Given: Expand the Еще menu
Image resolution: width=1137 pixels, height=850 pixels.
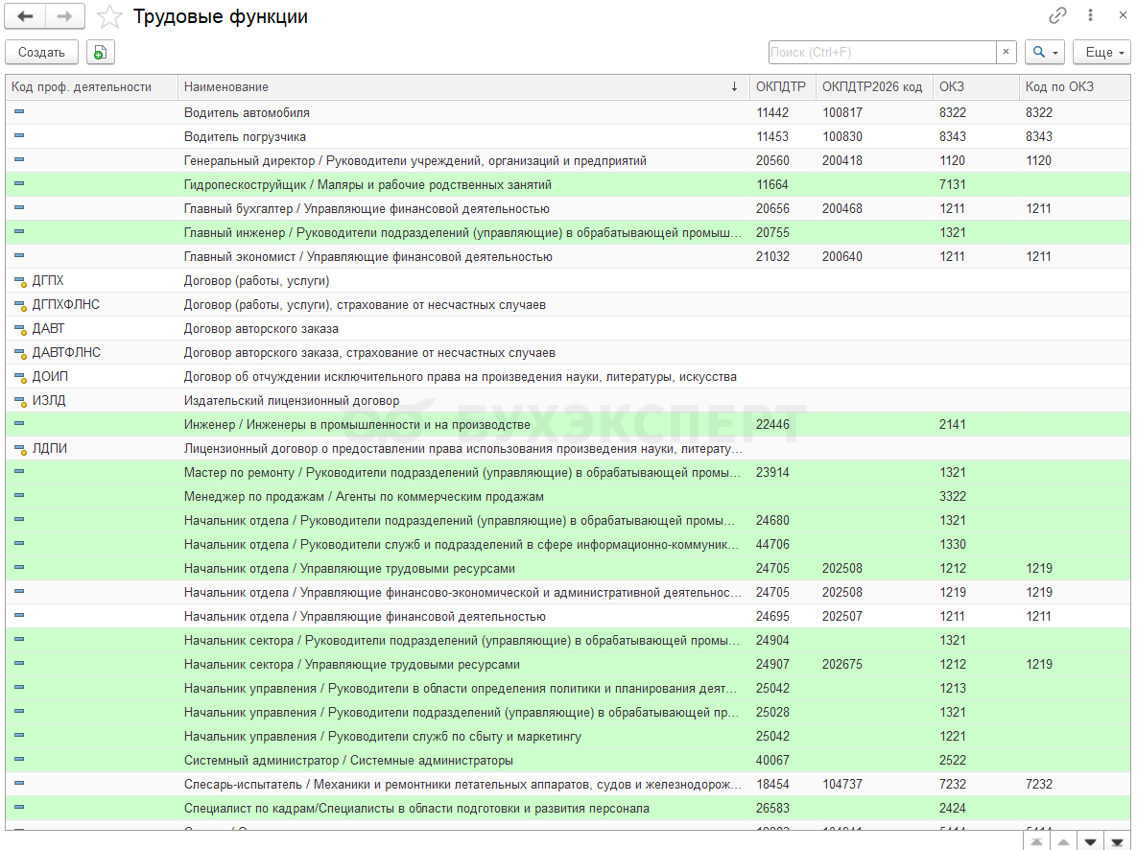Looking at the screenshot, I should pos(1101,52).
